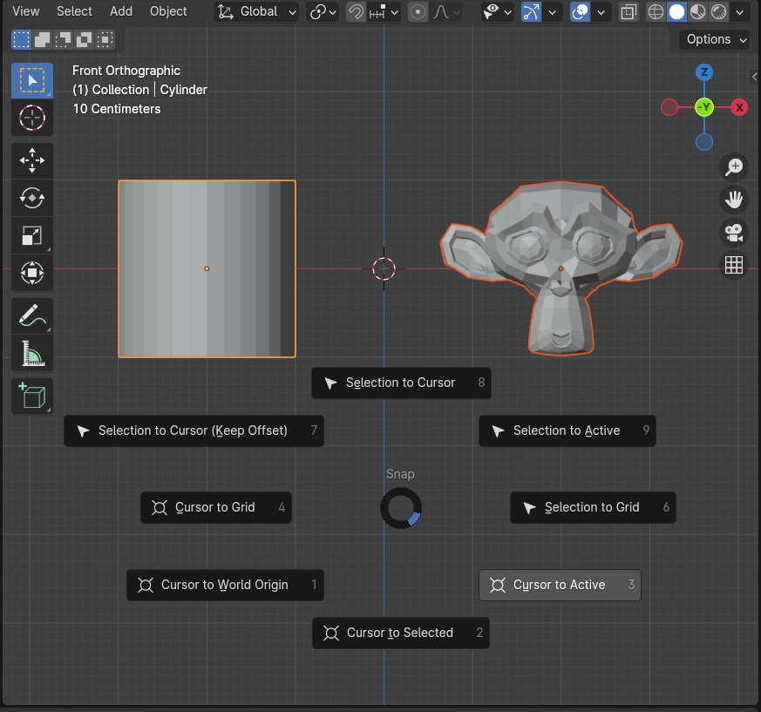
Task: Click the cylinder object in viewport
Action: [207, 269]
